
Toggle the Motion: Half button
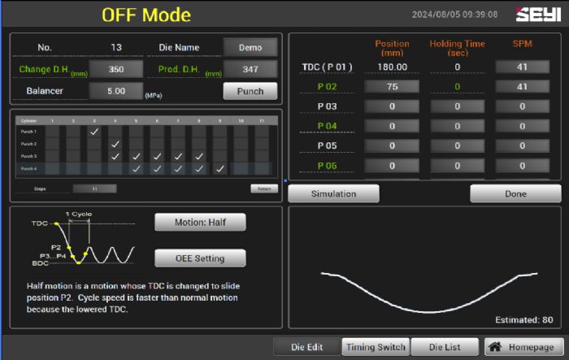(x=200, y=222)
